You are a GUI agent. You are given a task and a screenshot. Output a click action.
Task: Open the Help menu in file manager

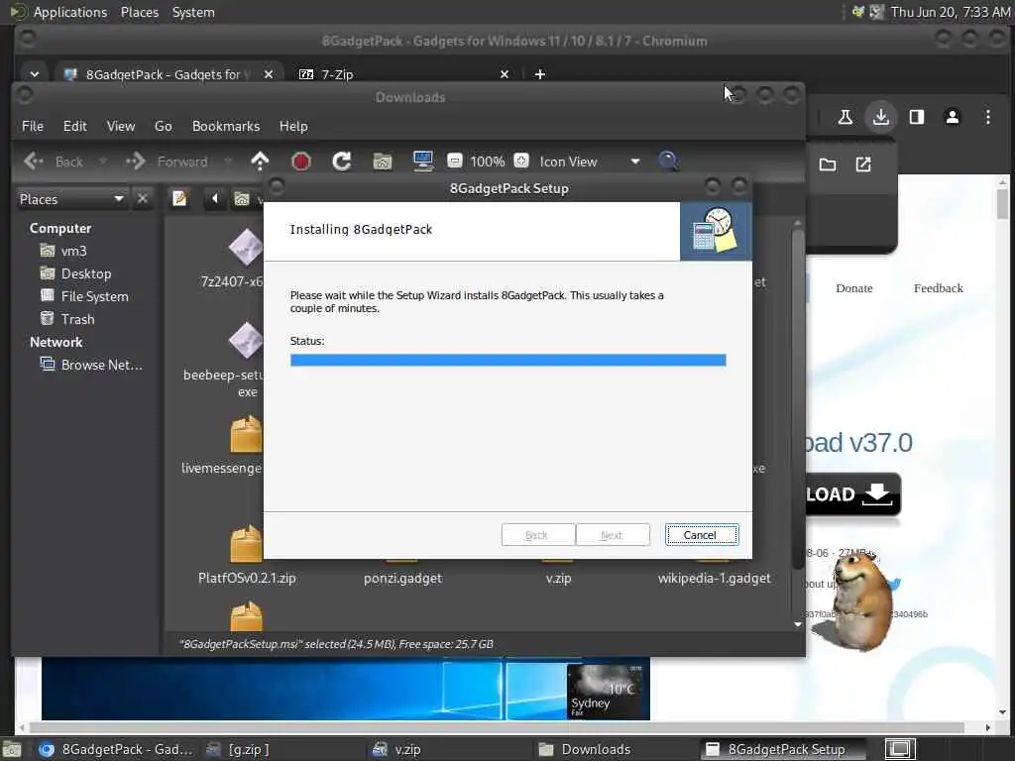tap(293, 126)
